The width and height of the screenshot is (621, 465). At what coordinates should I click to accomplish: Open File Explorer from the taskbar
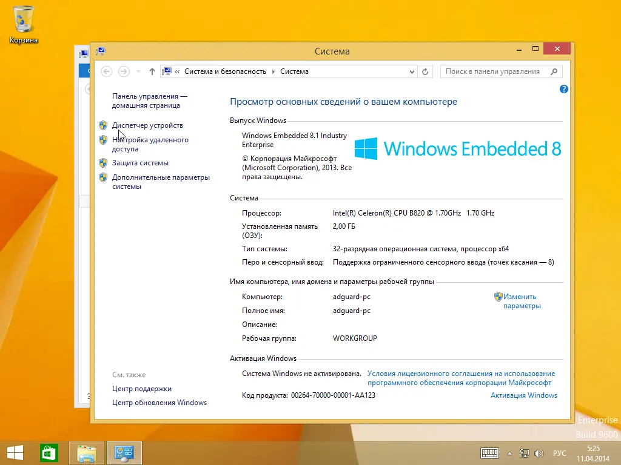pyautogui.click(x=87, y=452)
